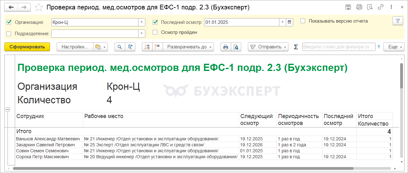
Task: Click the question mark help icon
Action: tap(379, 47)
